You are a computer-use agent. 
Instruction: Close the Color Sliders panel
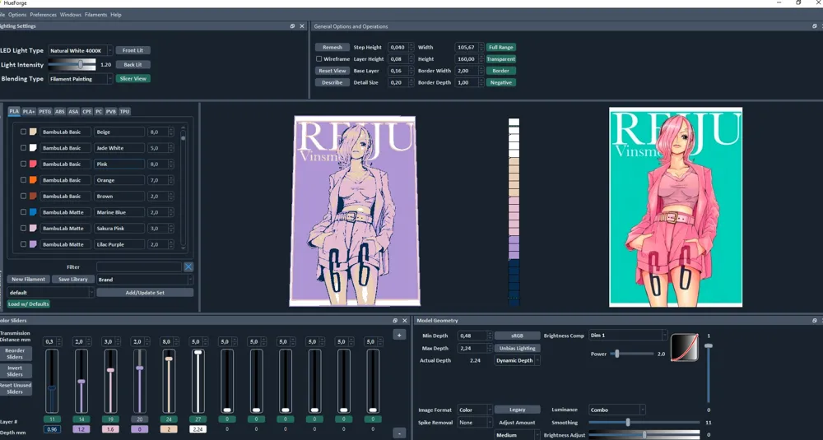405,321
